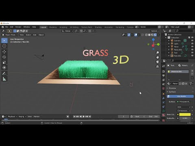The image size is (195, 146).
Task: Toggle the Use Nodes button
Action: (180, 96)
